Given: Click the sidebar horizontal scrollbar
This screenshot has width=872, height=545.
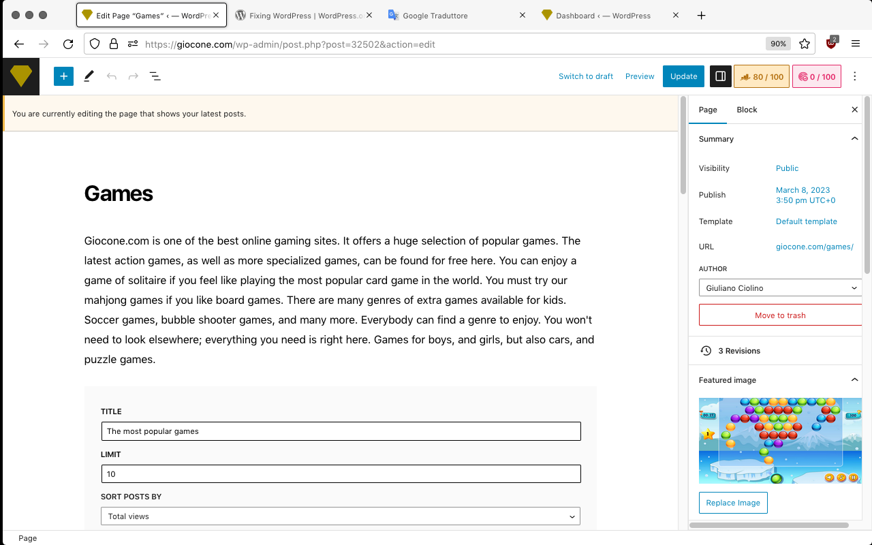Looking at the screenshot, I should (770, 525).
